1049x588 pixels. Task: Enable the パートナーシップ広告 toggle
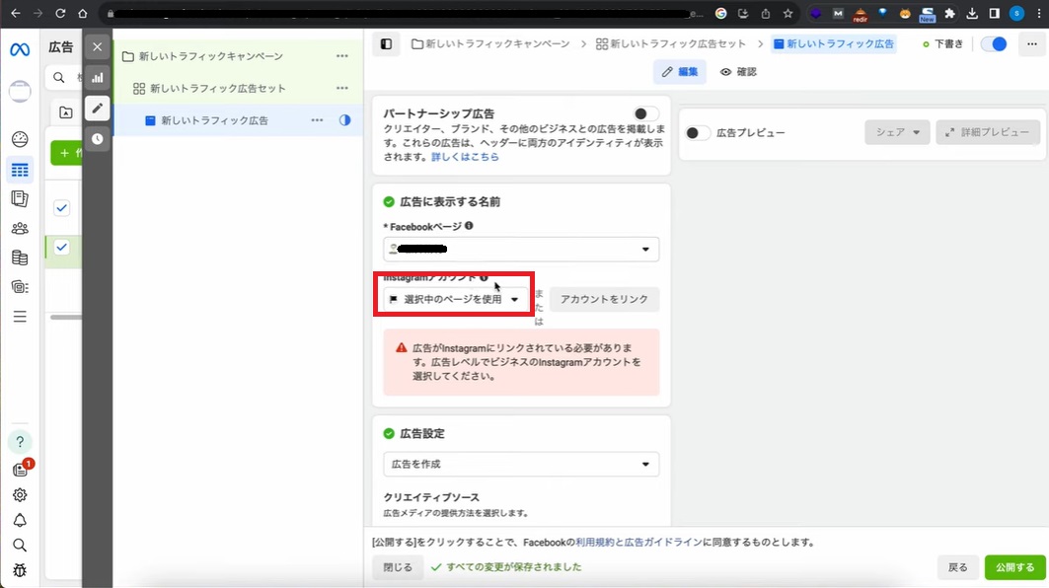point(646,114)
